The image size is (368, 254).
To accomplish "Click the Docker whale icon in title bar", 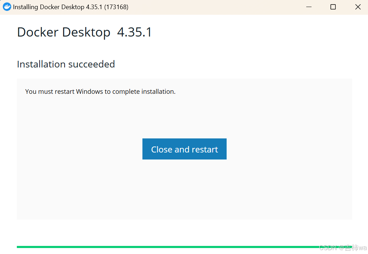I will [7, 7].
